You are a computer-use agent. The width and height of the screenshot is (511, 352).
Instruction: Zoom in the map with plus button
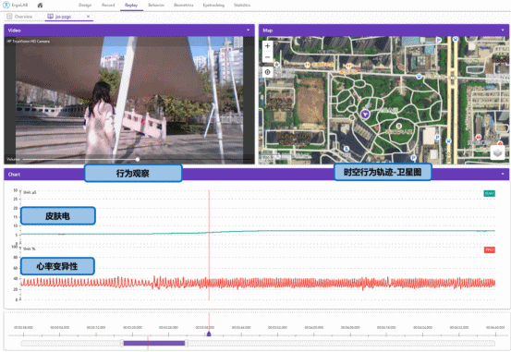[268, 46]
